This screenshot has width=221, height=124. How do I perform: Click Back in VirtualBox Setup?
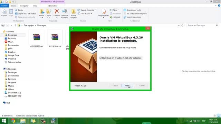tap(115, 85)
